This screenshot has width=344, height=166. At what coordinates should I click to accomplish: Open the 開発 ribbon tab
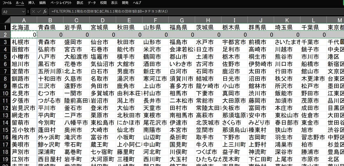(125, 3)
